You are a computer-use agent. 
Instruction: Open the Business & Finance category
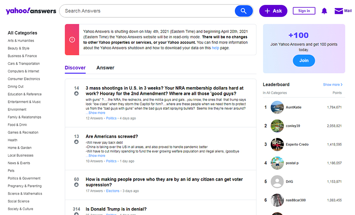pyautogui.click(x=22, y=56)
